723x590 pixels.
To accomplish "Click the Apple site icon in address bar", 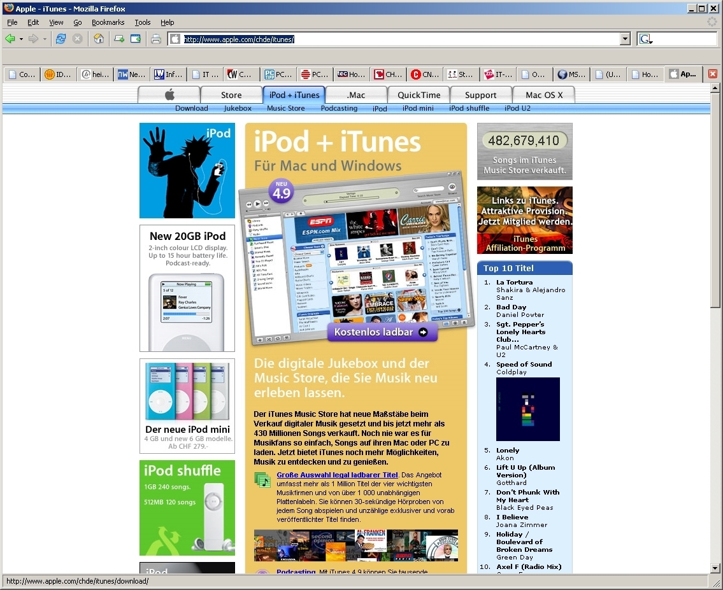I will (x=175, y=39).
